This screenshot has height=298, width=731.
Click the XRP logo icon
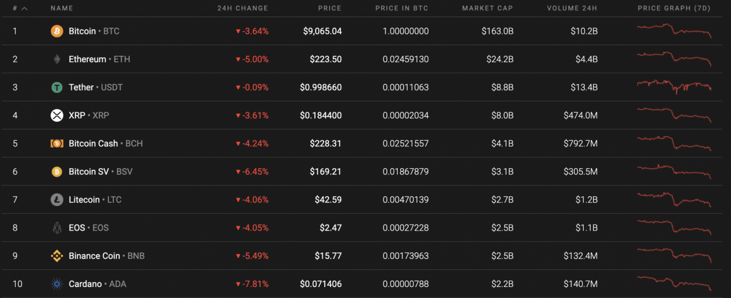(x=57, y=115)
